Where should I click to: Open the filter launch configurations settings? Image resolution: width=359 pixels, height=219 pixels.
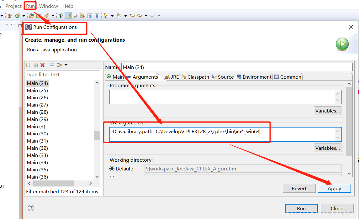(60, 65)
